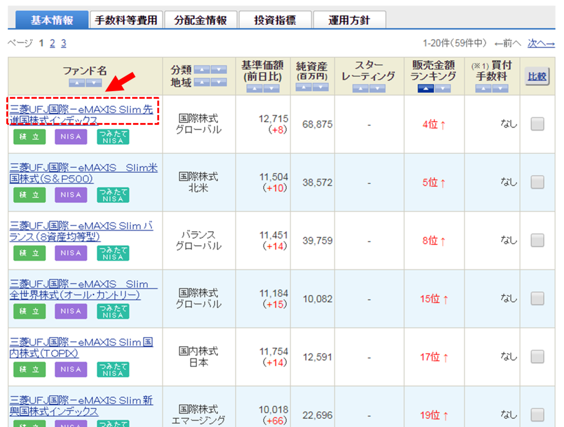Go to page 2
The image size is (564, 427).
pos(53,44)
